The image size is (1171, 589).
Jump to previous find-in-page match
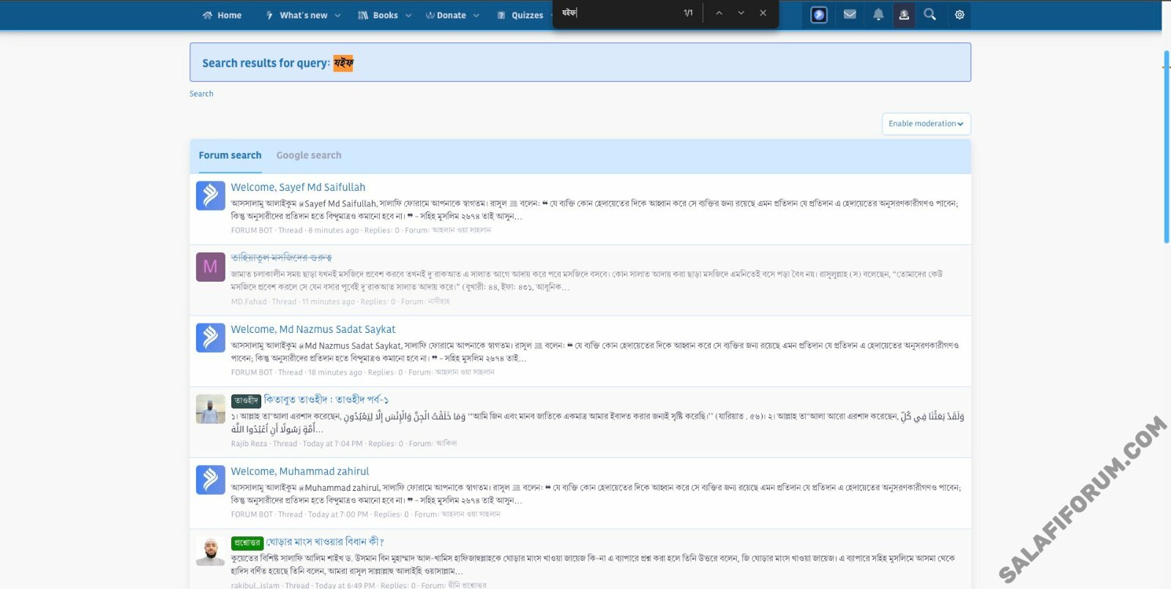coord(719,13)
